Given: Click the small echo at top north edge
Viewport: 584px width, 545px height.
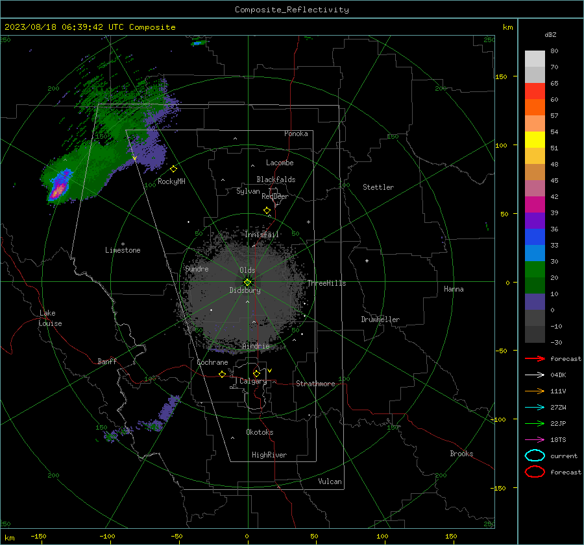Looking at the screenshot, I should [198, 43].
